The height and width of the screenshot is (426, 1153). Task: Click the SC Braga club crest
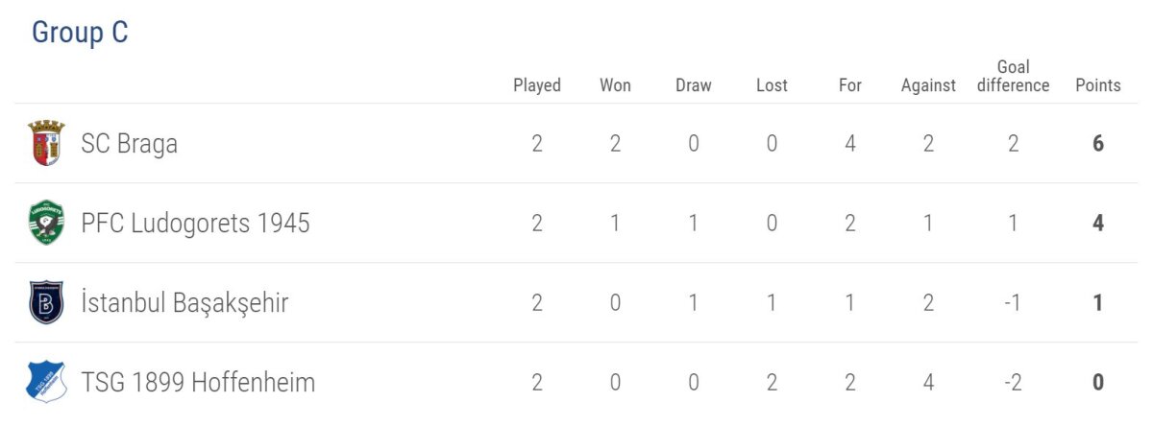(x=46, y=144)
